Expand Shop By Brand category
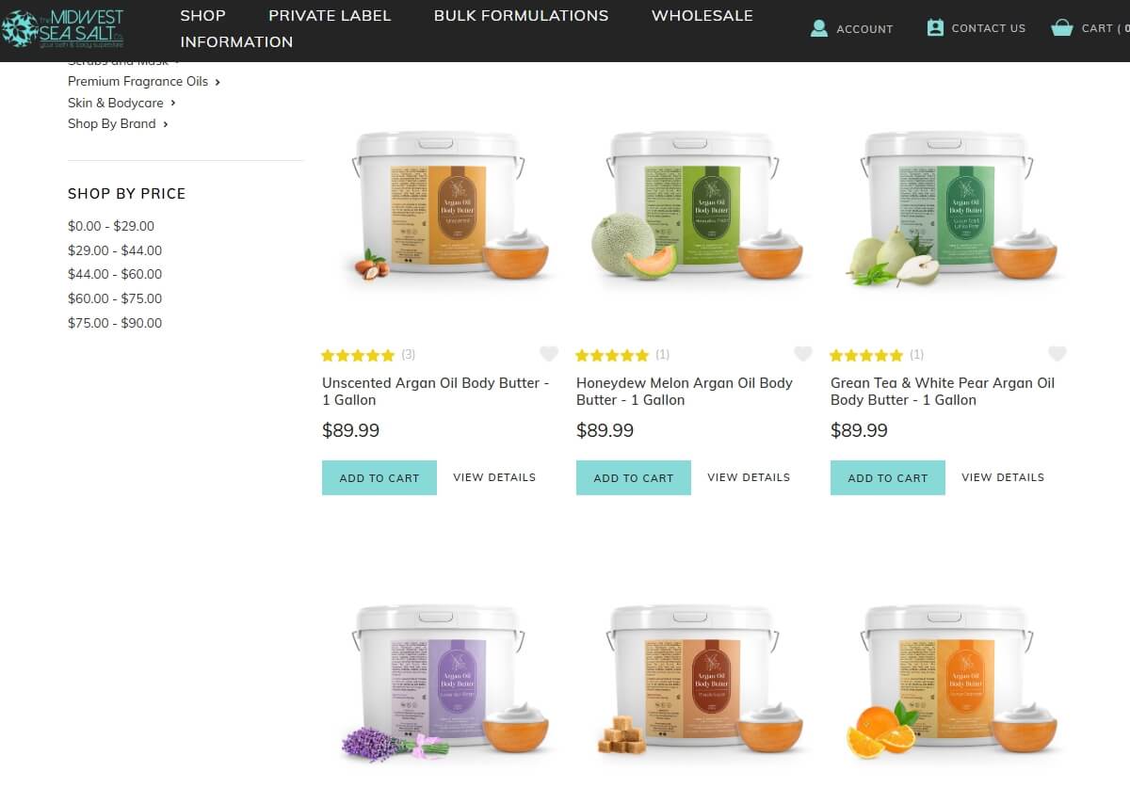Image resolution: width=1130 pixels, height=804 pixels. click(x=166, y=123)
